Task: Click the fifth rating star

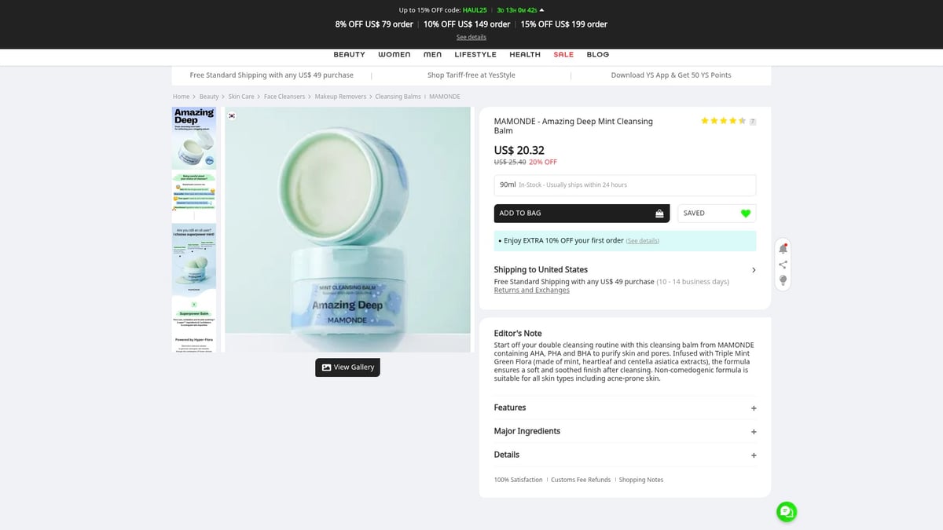Action: click(x=741, y=121)
